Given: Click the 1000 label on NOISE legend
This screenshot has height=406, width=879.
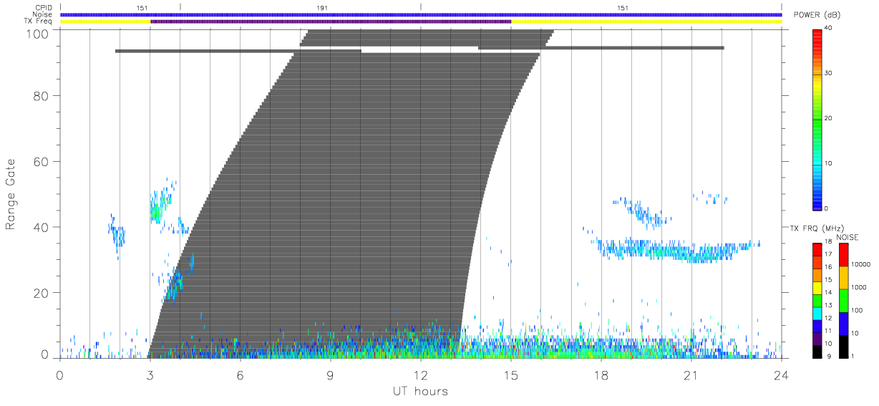Looking at the screenshot, I should tap(858, 286).
